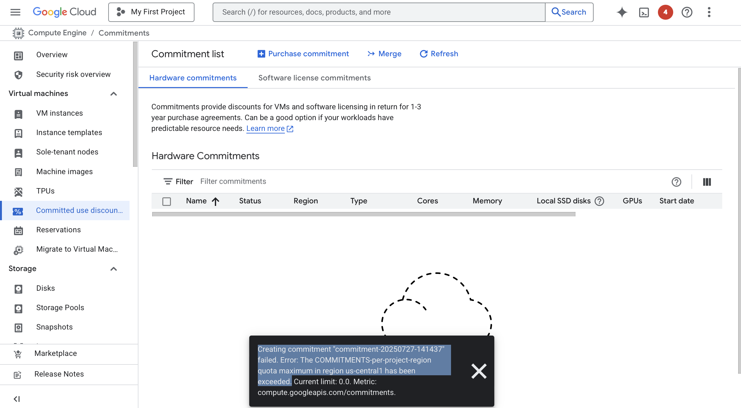Open notifications badge showing 4
Viewport: 741px width, 408px height.
(665, 12)
